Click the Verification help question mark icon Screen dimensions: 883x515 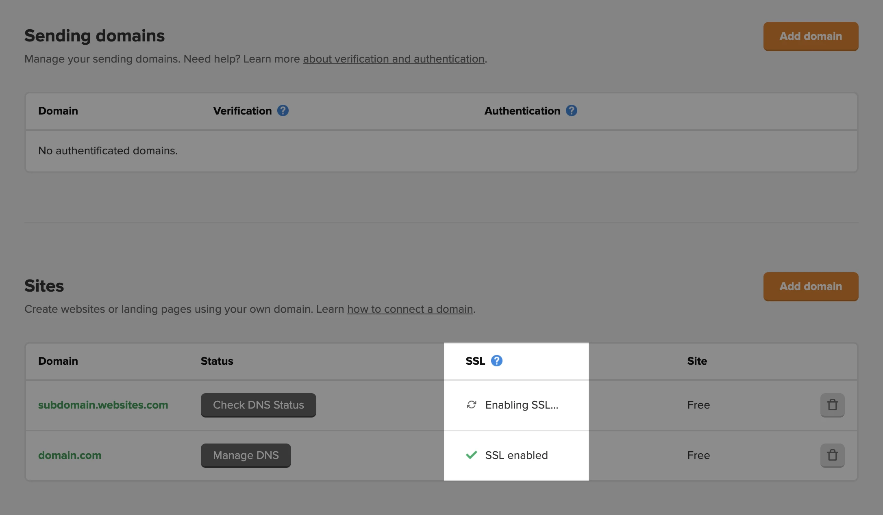(x=283, y=110)
